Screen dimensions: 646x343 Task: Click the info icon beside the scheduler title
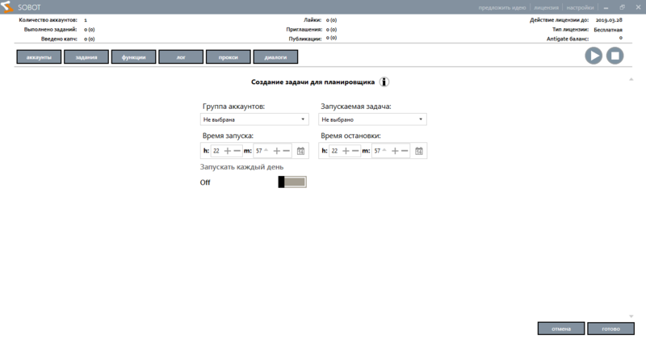(385, 82)
